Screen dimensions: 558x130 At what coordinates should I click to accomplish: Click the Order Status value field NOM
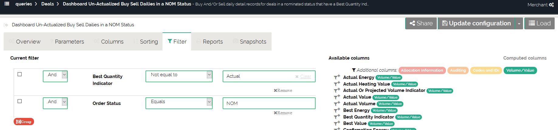click(269, 103)
